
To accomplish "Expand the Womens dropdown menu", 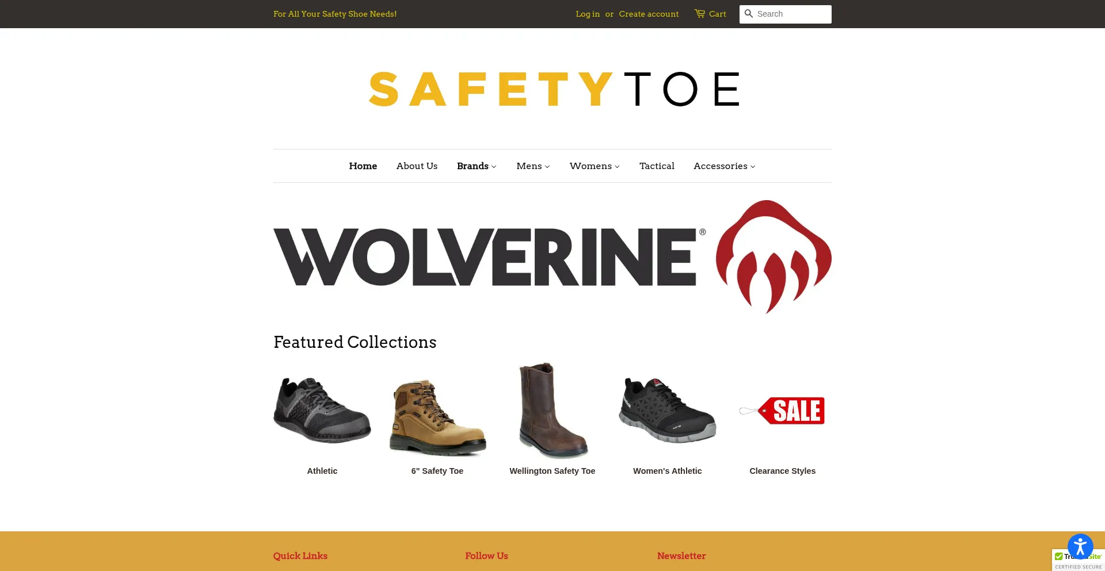I will [595, 166].
